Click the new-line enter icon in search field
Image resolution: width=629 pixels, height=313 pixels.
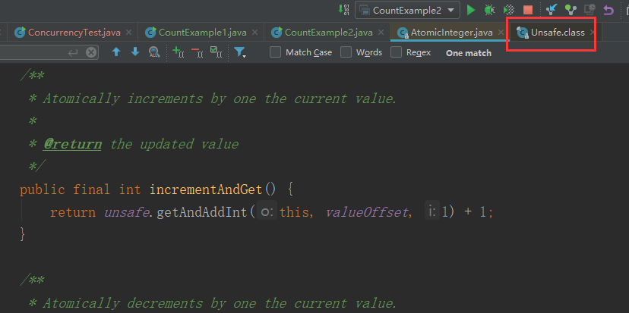[73, 52]
